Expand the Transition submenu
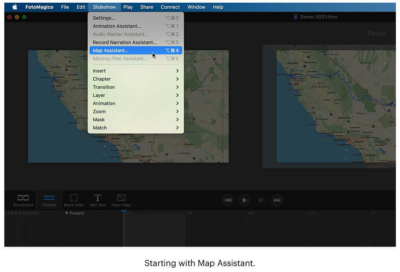This screenshot has width=400, height=272. [136, 87]
